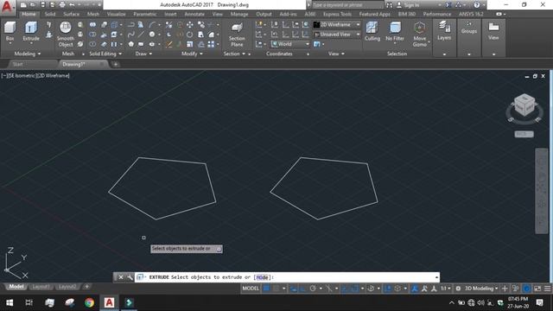Expand the Modify panel
553x311 pixels.
click(x=192, y=54)
